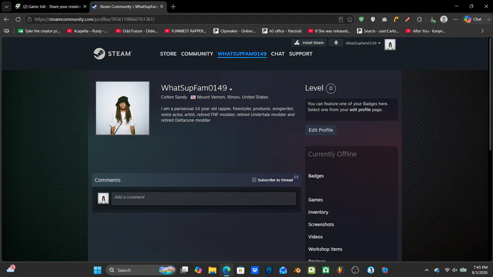Open Tyler the creator bookmark
This screenshot has height=277, width=493.
pos(39,31)
